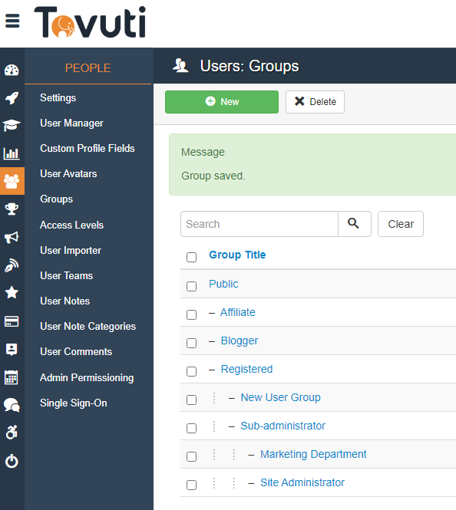Select the graduation cap learning icon
Screen dimensions: 456x510
click(x=12, y=125)
